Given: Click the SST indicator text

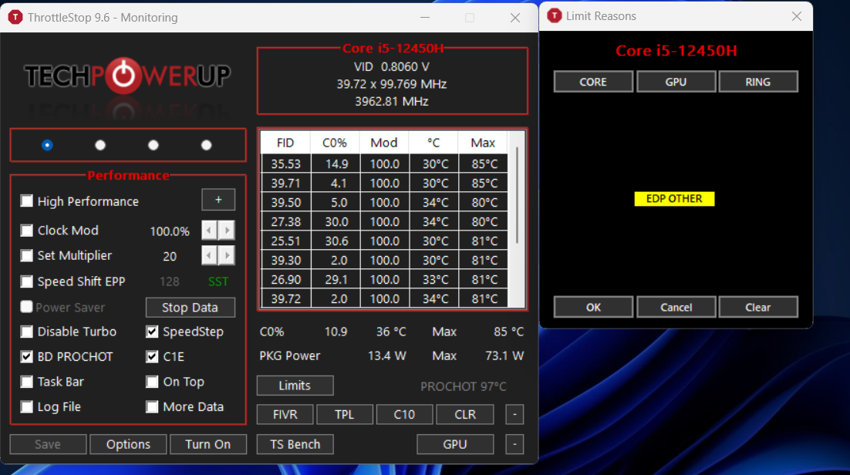Looking at the screenshot, I should pos(218,281).
